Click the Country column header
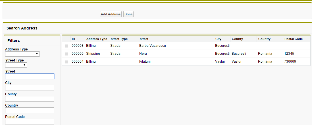Viewport: 312px width, 125px height. [264, 39]
